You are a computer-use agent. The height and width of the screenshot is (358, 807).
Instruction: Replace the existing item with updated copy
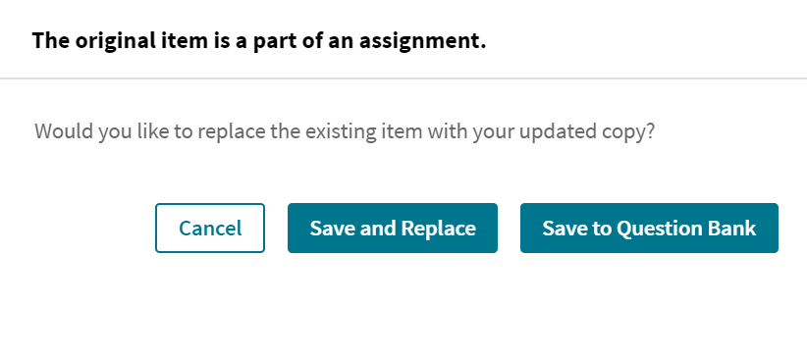[x=393, y=228]
